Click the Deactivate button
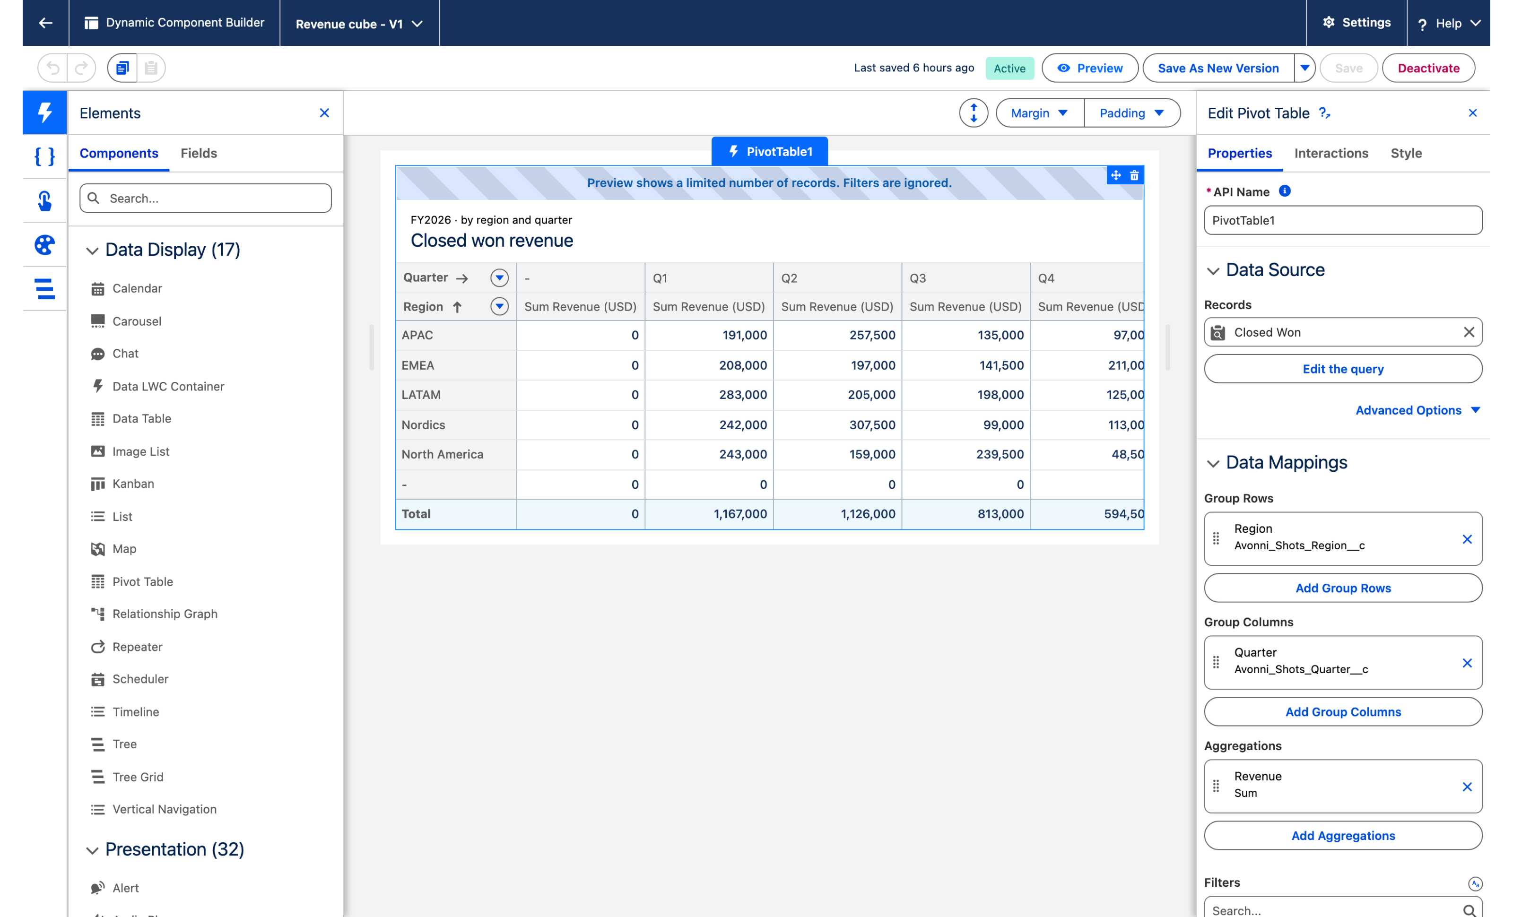The height and width of the screenshot is (917, 1513). tap(1428, 68)
